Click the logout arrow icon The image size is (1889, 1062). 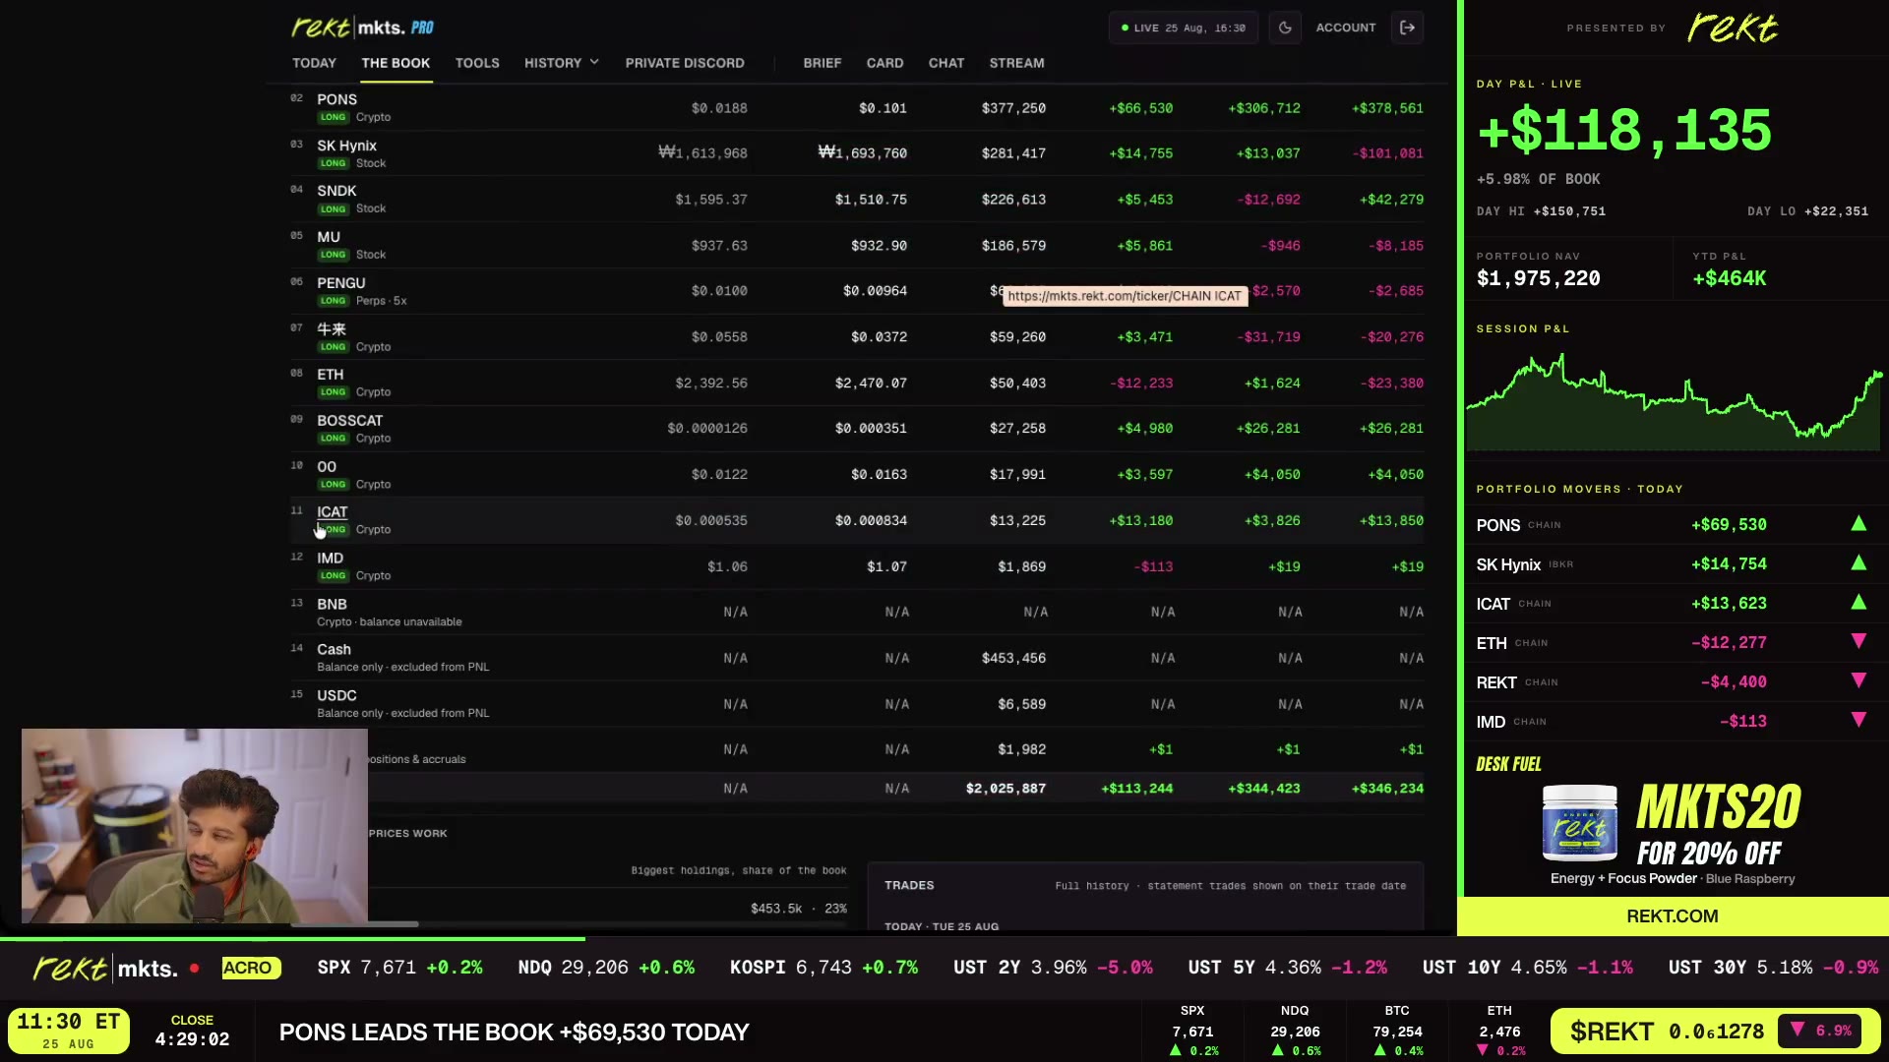1408,28
